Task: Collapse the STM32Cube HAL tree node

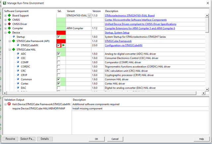Action: click(10, 49)
